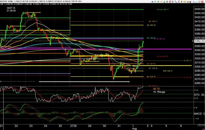This screenshot has height=130, width=205.
Task: Click the 41 YRange text
Action: (159, 92)
